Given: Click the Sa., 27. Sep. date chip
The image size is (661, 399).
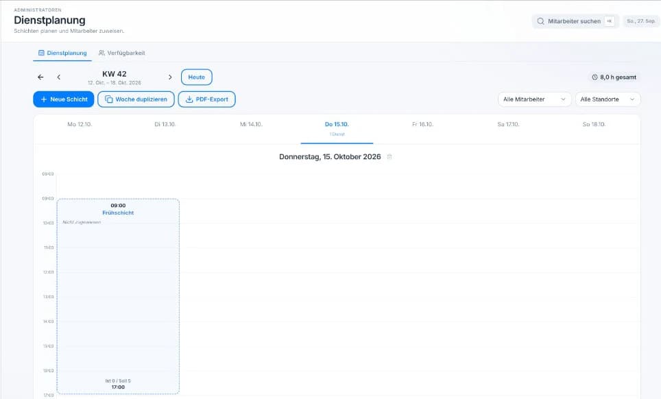Looking at the screenshot, I should click(x=640, y=21).
